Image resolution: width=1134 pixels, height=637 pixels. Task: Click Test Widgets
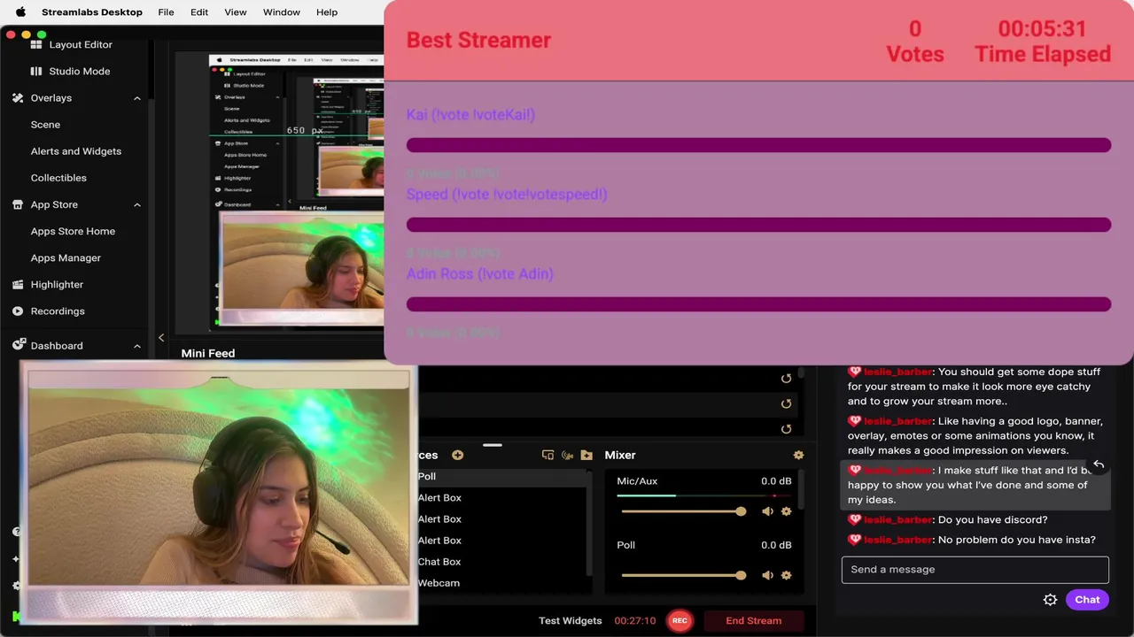click(x=571, y=621)
